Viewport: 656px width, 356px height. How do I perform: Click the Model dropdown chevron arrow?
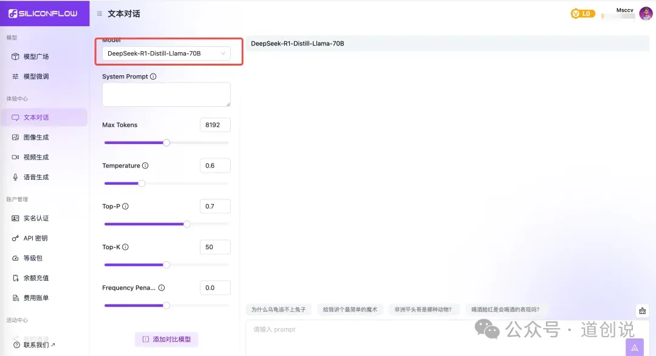[223, 53]
